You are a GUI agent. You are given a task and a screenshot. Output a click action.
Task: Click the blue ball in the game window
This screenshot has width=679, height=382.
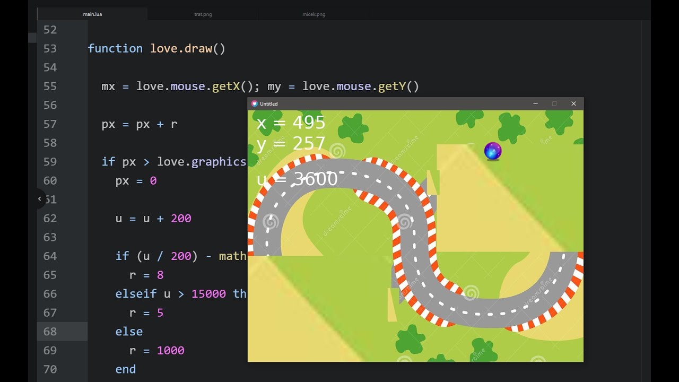point(493,151)
